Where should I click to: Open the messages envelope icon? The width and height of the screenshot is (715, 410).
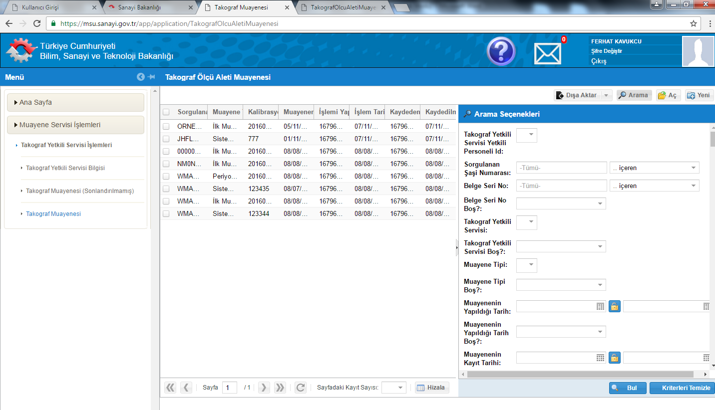pyautogui.click(x=547, y=53)
